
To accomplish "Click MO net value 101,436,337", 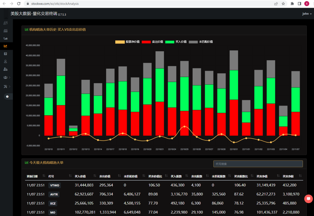I will point(267,212).
